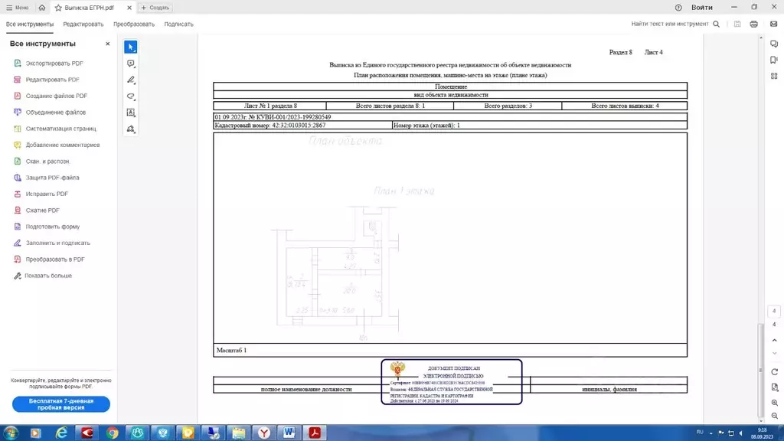Select the freehand draw lasso tool
This screenshot has height=441, width=784.
131,96
